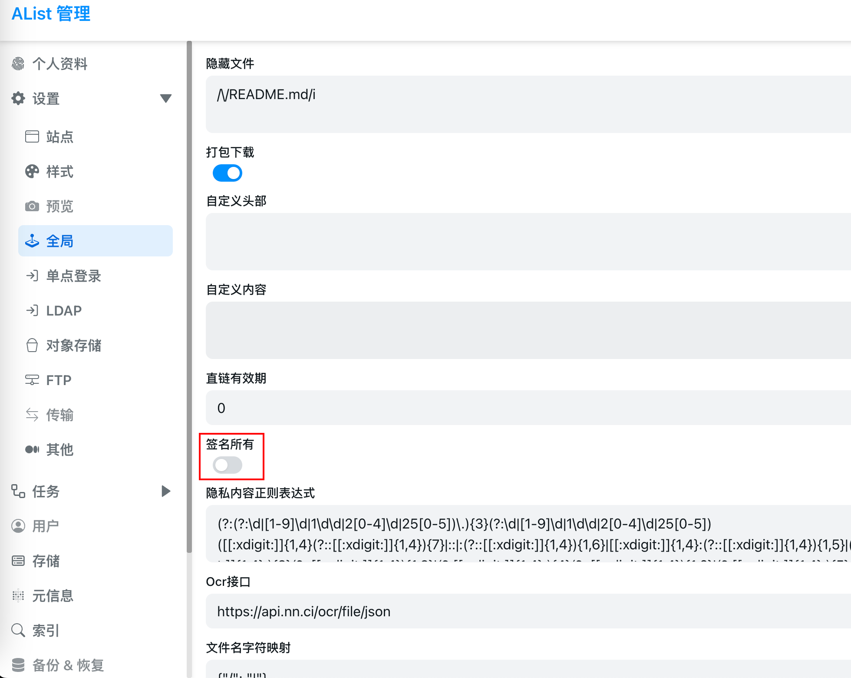Open 预览 settings page

[96, 206]
